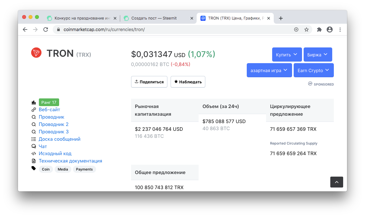Click the 116 436 BTC value
Image resolution: width=365 pixels, height=217 pixels.
click(149, 136)
